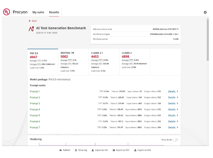Click the Prompt tasks heading
This screenshot has height=158, width=213.
coord(38,85)
